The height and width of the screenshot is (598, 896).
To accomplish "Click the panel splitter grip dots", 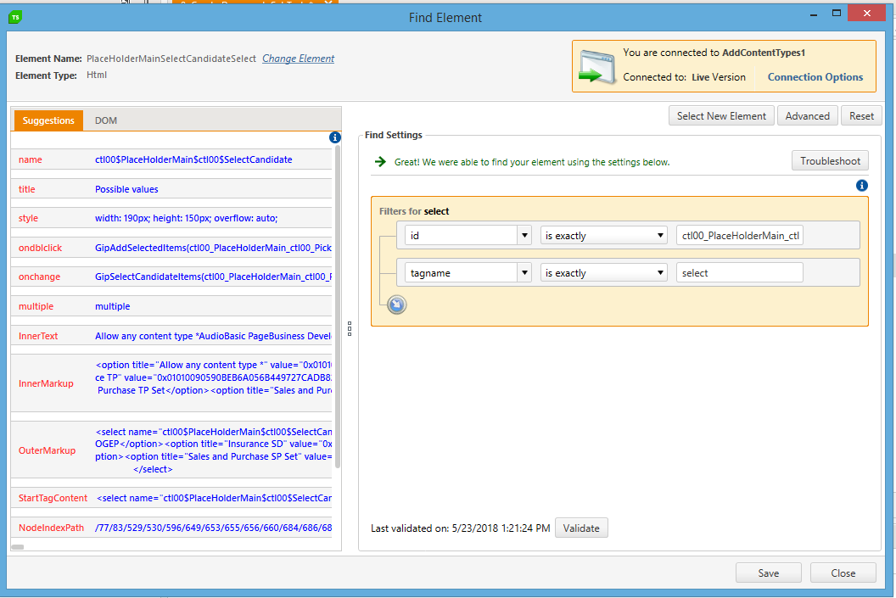I will [x=350, y=328].
